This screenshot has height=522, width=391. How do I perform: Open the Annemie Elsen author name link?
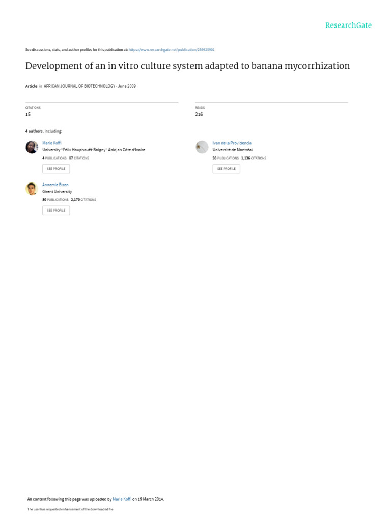[x=55, y=185]
